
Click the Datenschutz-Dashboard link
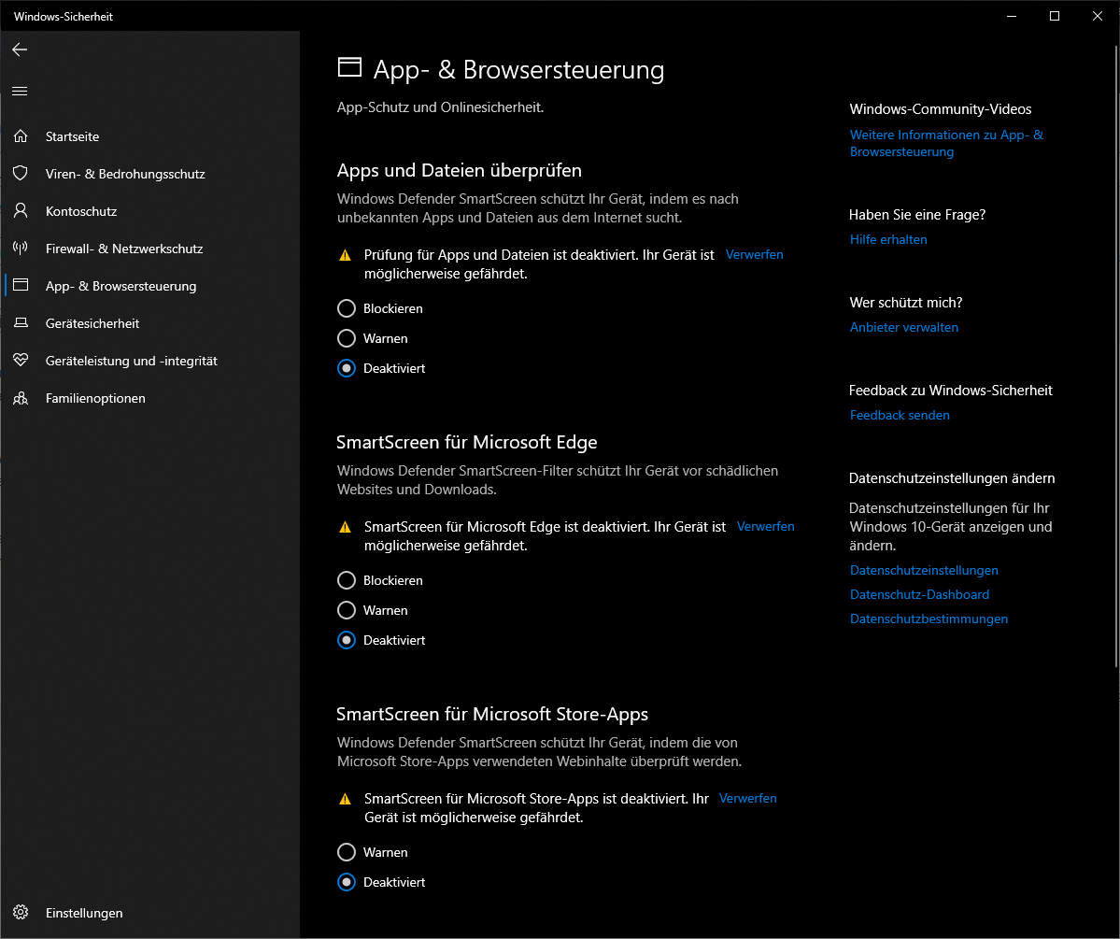919,594
